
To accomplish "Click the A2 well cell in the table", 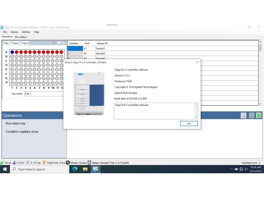I will pos(89,53).
